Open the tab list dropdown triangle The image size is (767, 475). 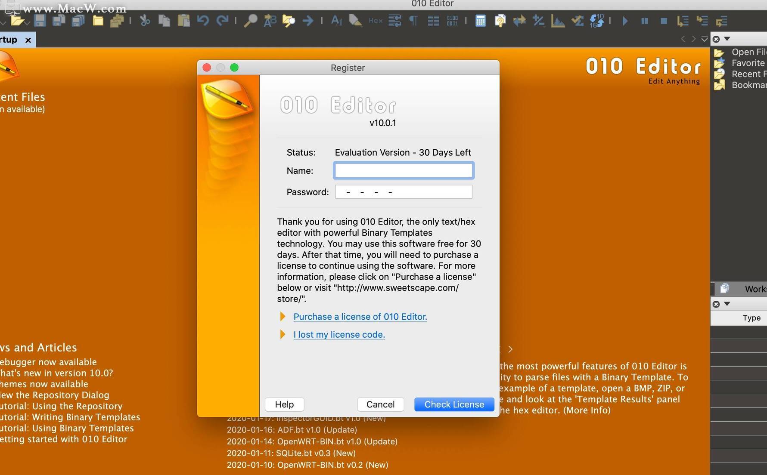(705, 39)
